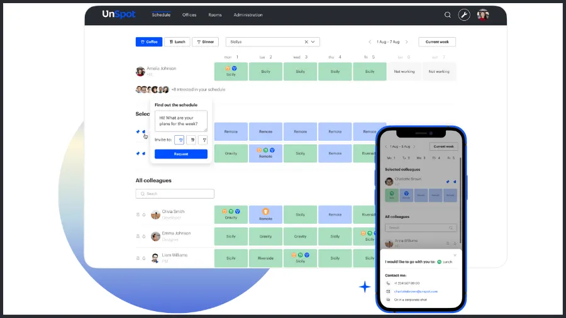Viewport: 566px width, 318px height.
Task: Toggle notification bell for Liam Williams
Action: [143, 258]
